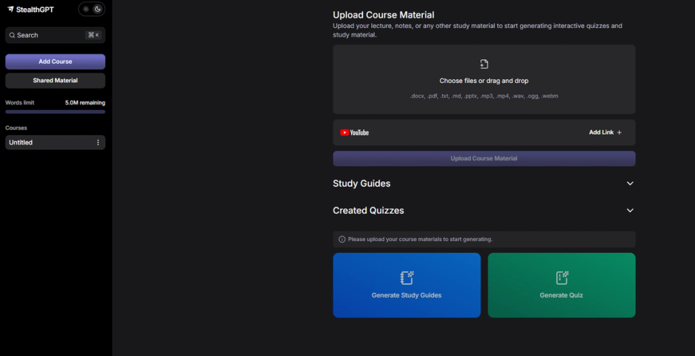The width and height of the screenshot is (695, 356).
Task: Click the file upload icon
Action: tap(484, 64)
